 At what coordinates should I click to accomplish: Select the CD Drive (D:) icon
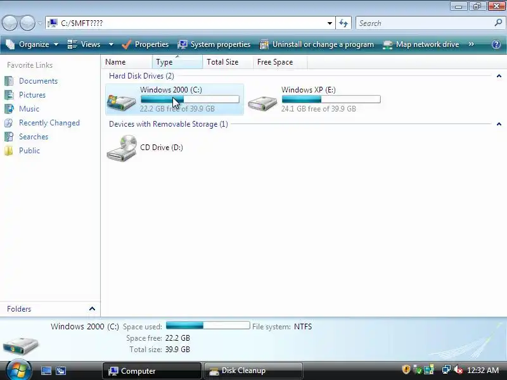click(122, 148)
